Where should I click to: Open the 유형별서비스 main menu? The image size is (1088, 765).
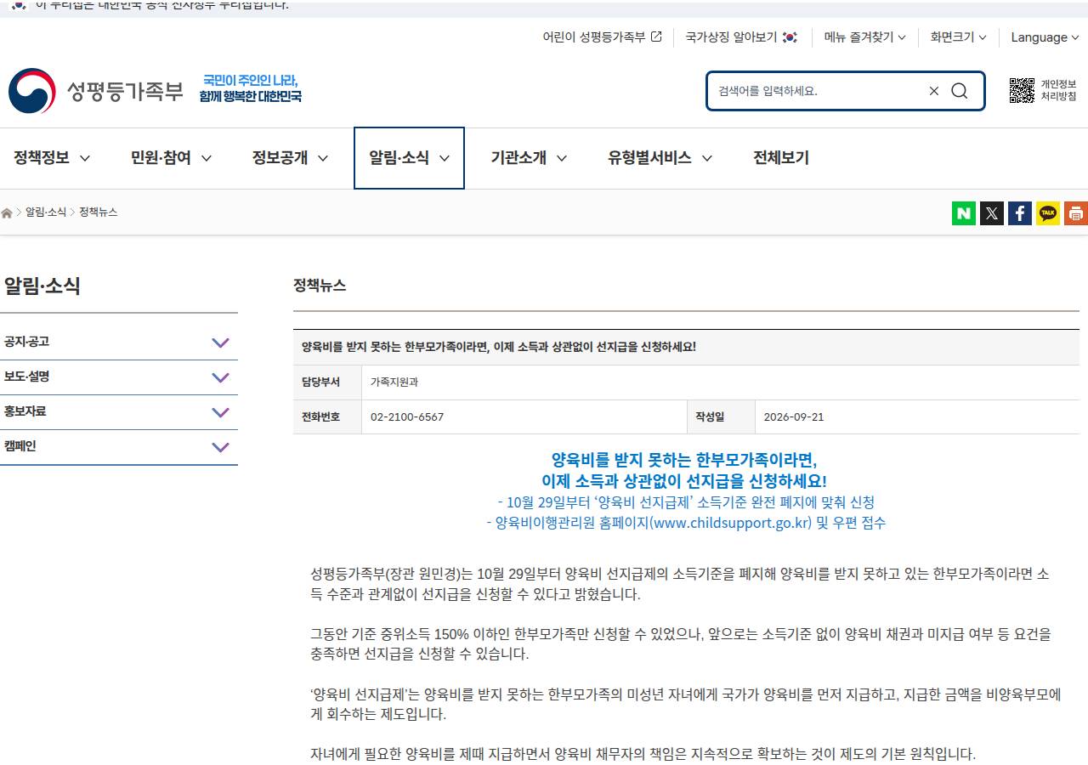660,158
